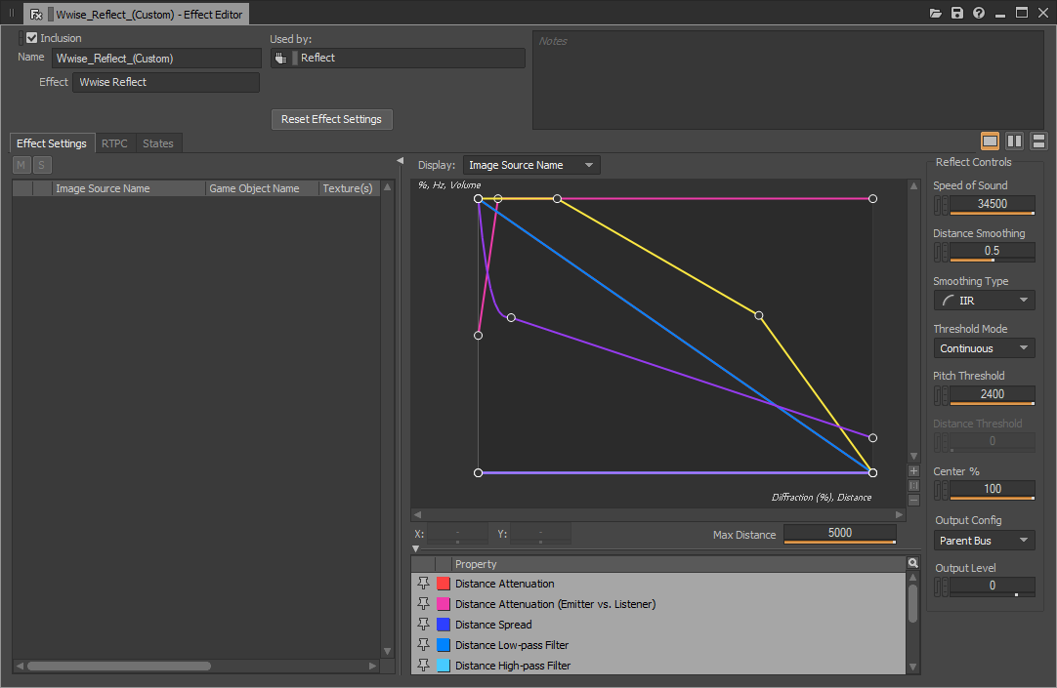Viewport: 1057px width, 688px height.
Task: Click the pink Emitter vs. Listener color swatch
Action: (x=444, y=604)
